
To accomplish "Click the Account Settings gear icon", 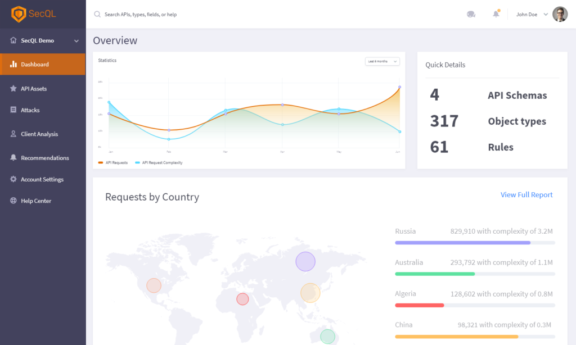I will (13, 179).
